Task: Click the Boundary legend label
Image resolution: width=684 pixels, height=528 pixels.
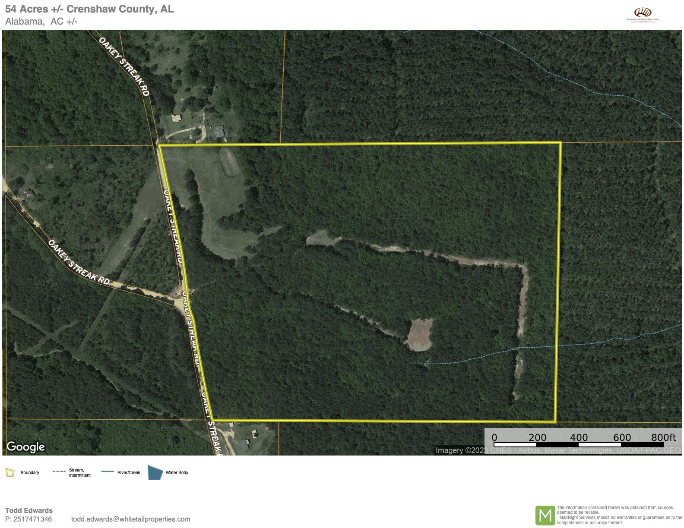Action: 30,473
